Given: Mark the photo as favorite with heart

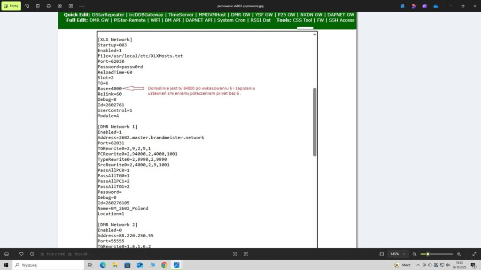Looking at the screenshot, I should coord(21,254).
